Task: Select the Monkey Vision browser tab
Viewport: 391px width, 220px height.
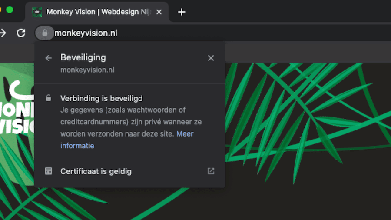Action: (x=97, y=12)
